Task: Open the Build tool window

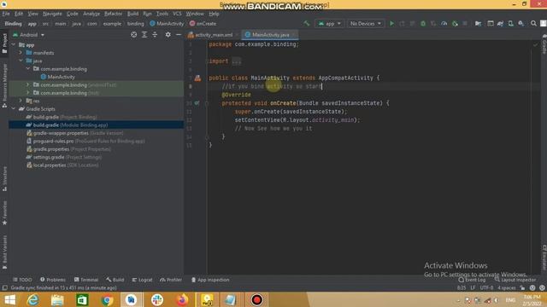Action: [x=115, y=280]
